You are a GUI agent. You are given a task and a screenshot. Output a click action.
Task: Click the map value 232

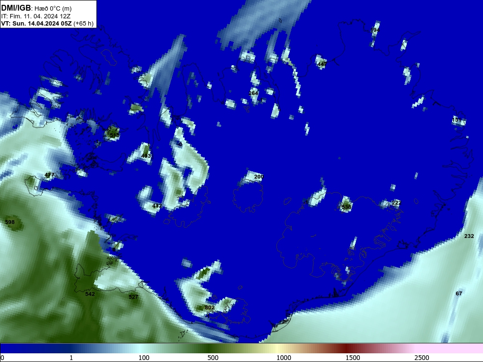[469, 236]
